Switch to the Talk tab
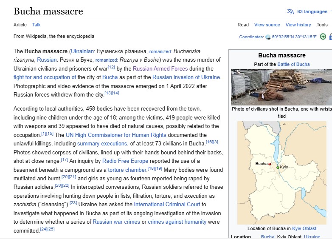 coord(36,25)
